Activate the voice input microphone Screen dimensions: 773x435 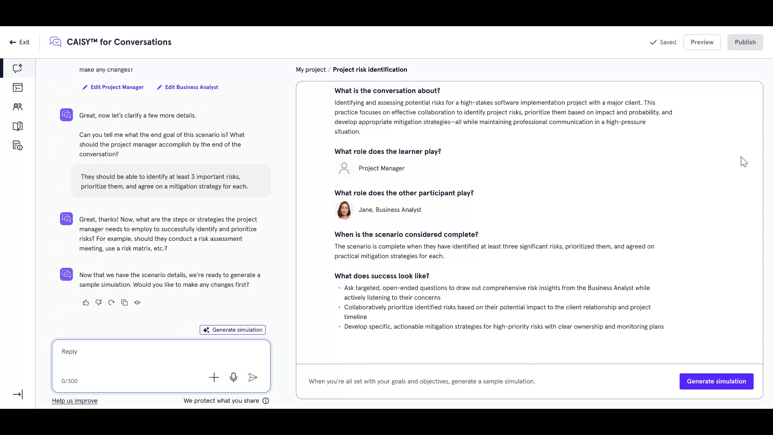(234, 377)
